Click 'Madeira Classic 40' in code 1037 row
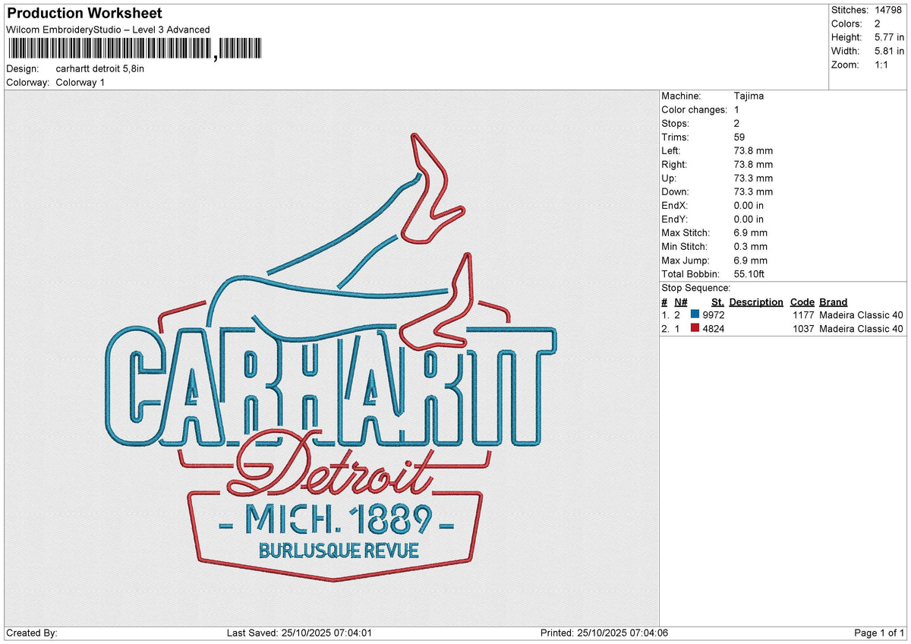The width and height of the screenshot is (911, 644). coord(862,328)
